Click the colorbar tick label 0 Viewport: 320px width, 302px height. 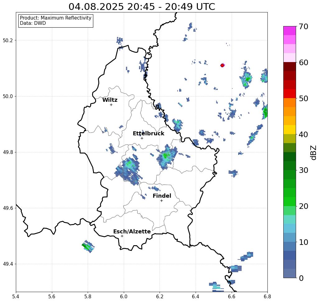tap(301, 278)
